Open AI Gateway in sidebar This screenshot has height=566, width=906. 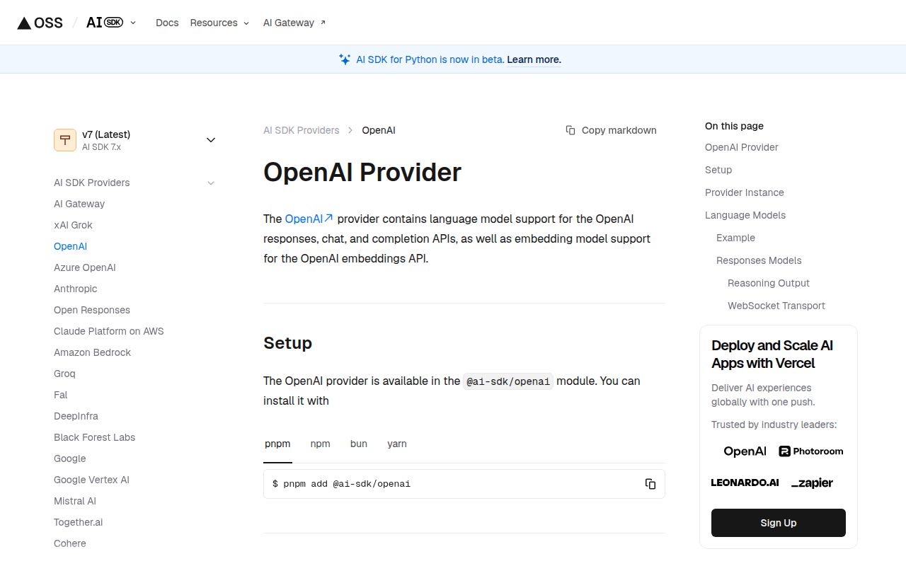point(79,204)
